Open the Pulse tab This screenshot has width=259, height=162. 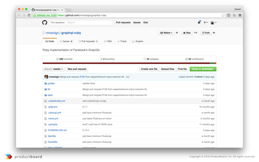(122, 41)
